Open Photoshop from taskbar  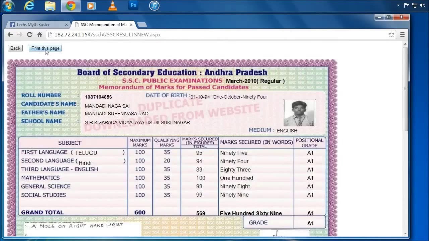pyautogui.click(x=133, y=6)
